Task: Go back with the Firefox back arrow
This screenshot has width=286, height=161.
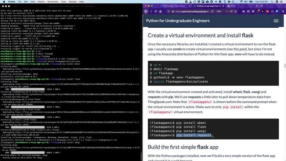Action: tap(146, 11)
